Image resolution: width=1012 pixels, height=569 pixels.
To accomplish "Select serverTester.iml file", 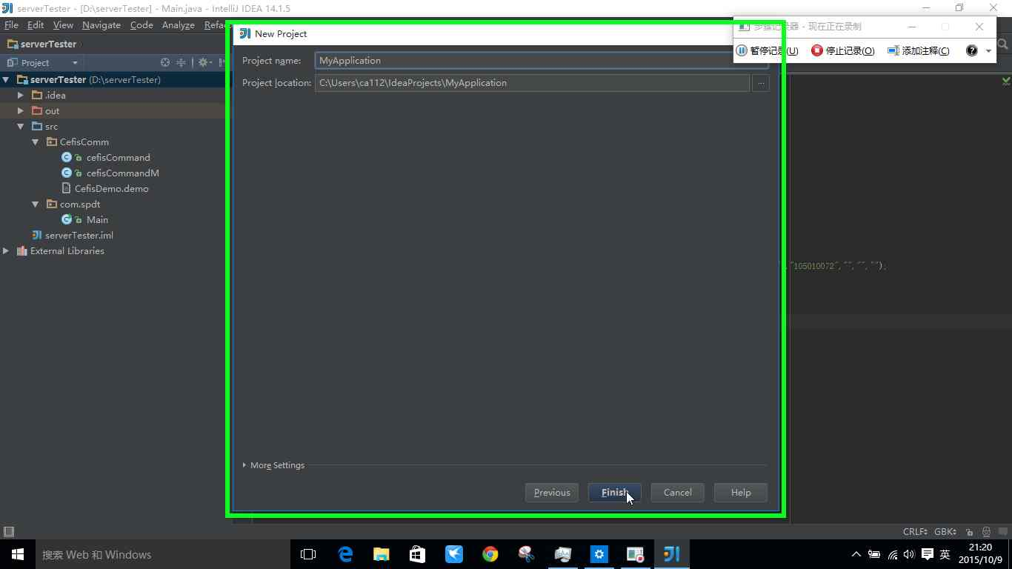I will pyautogui.click(x=79, y=236).
